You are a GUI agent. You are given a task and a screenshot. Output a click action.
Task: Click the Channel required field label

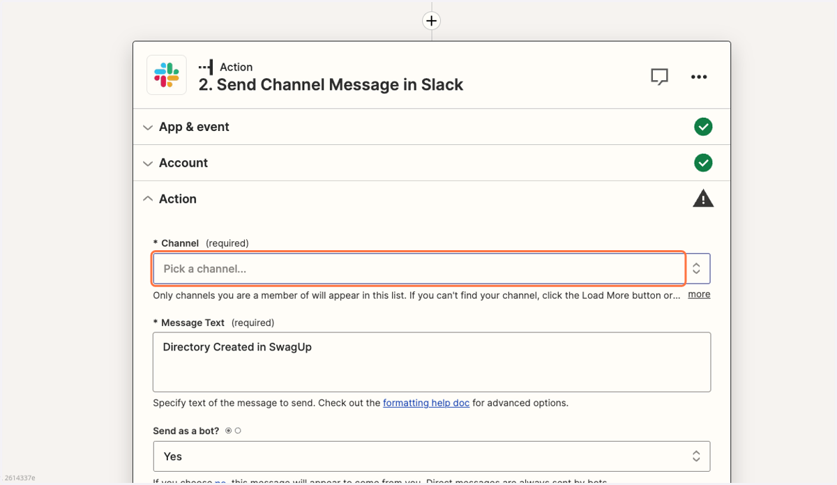[201, 243]
